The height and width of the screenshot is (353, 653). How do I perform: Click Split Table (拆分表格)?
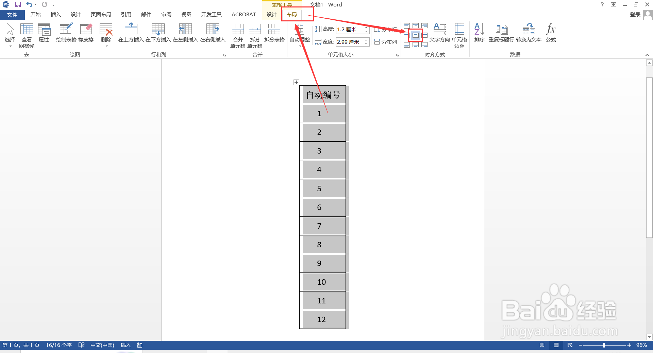(274, 33)
